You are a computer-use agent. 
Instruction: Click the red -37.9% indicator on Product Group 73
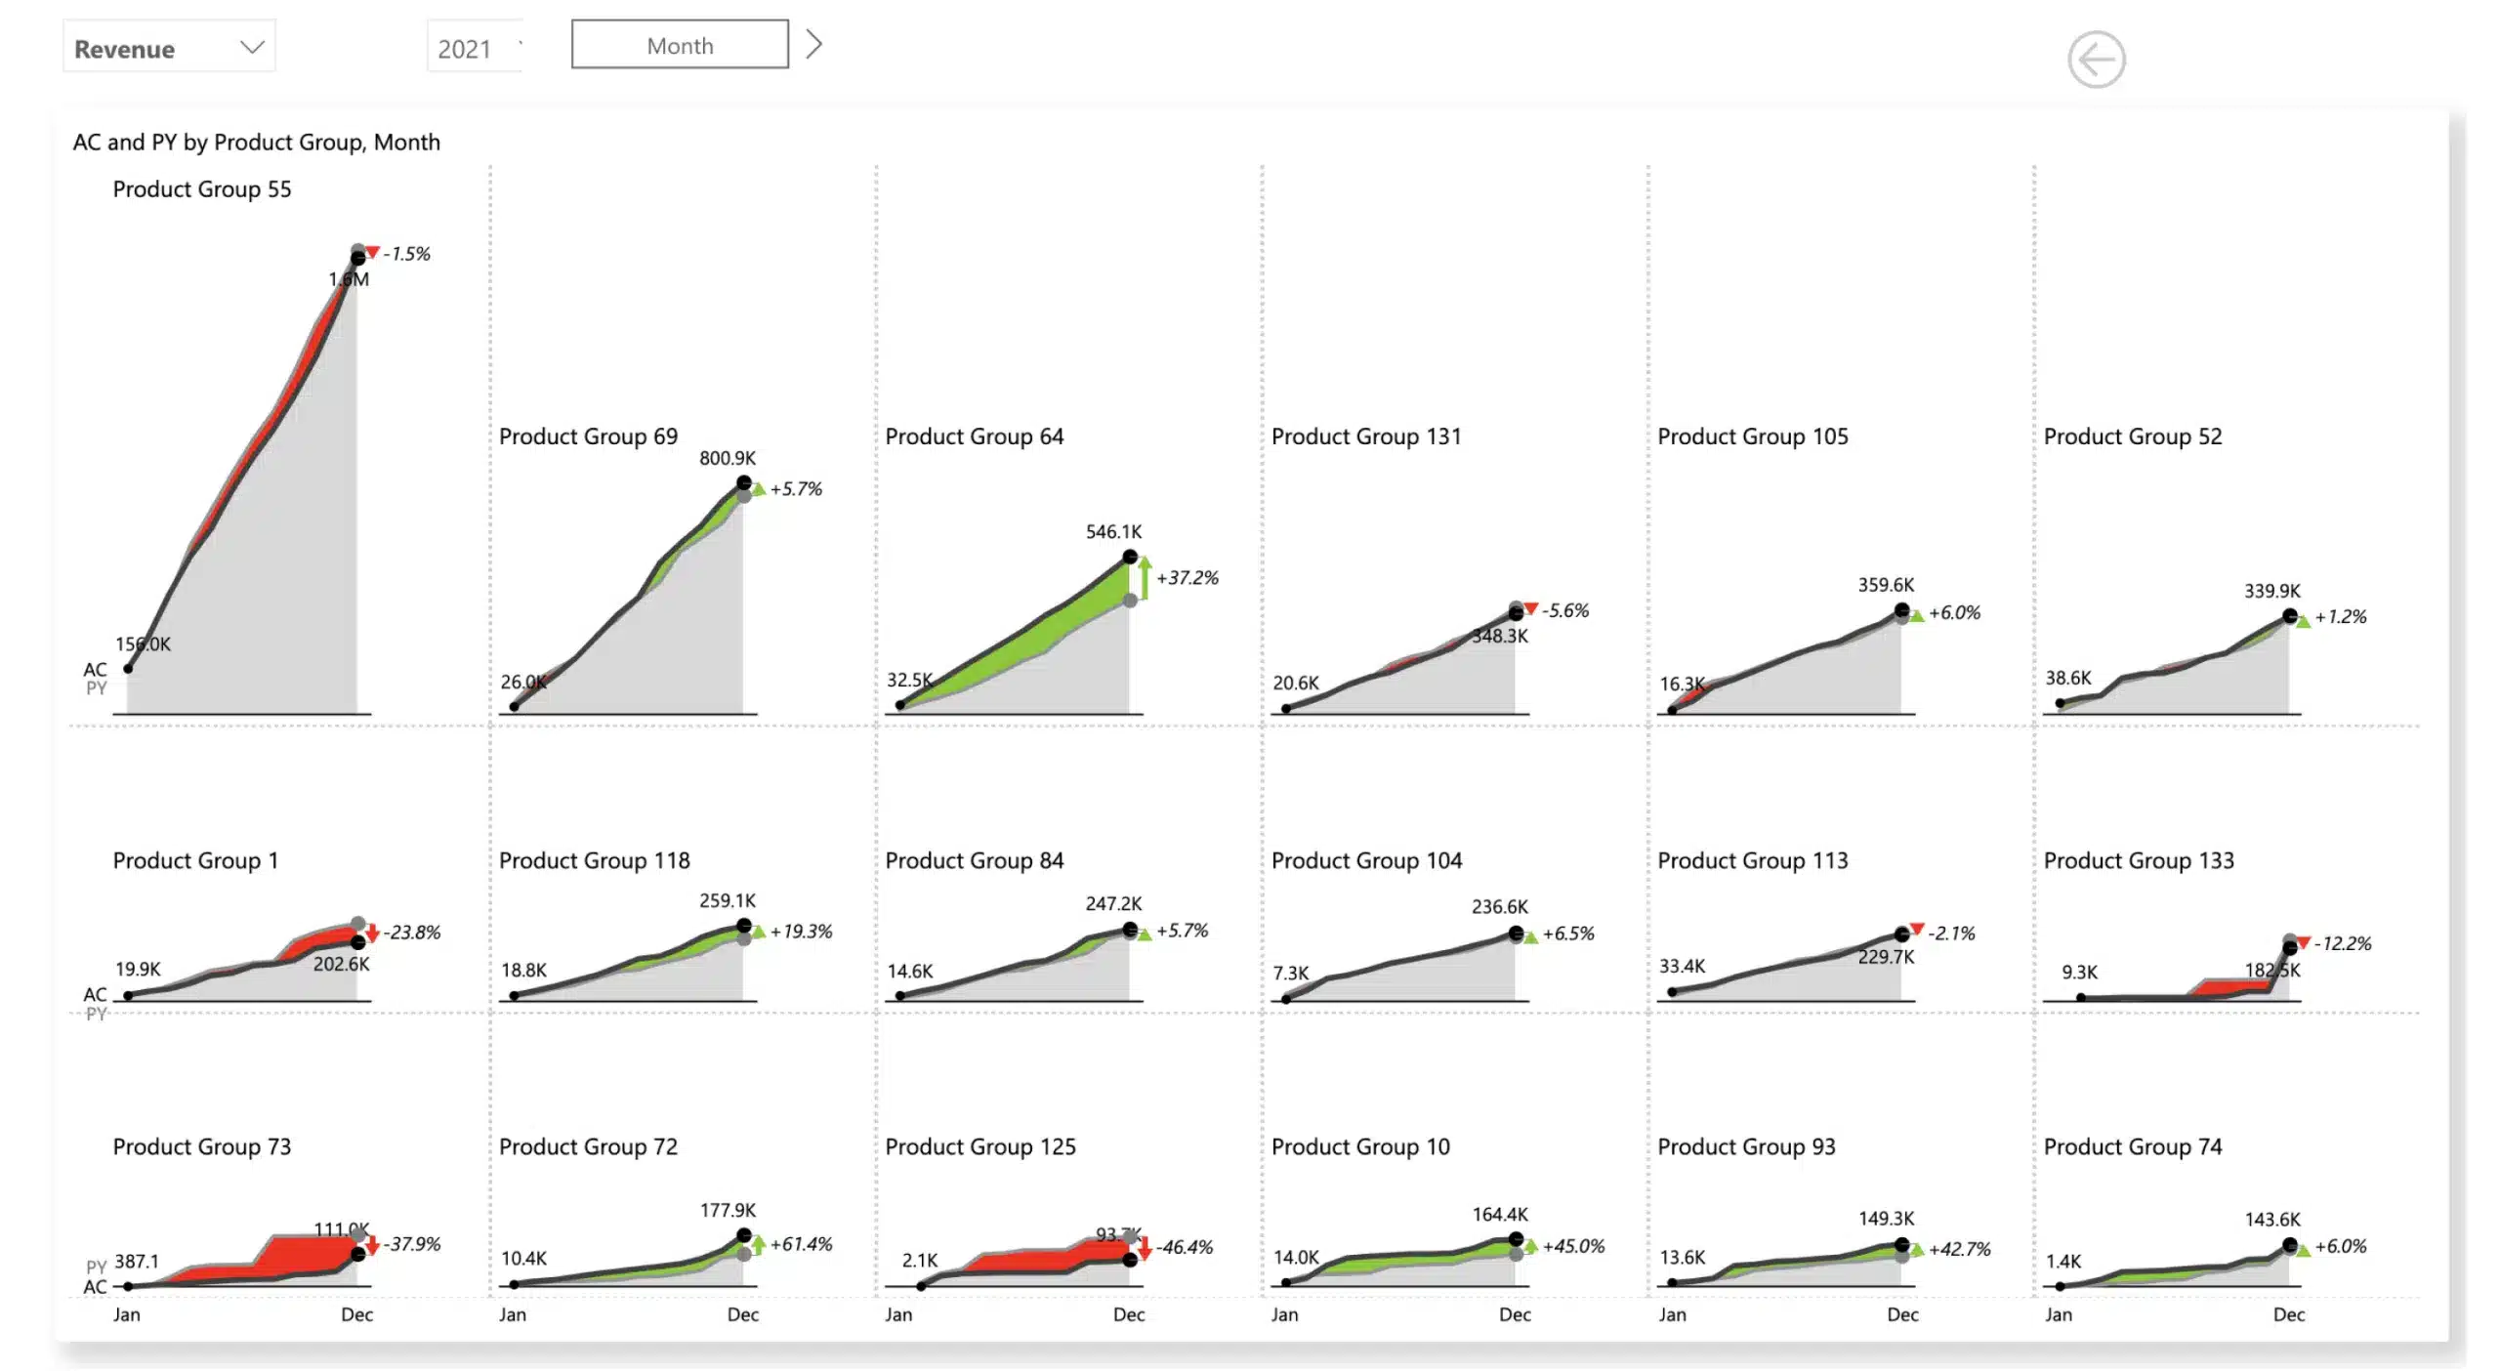tap(373, 1244)
